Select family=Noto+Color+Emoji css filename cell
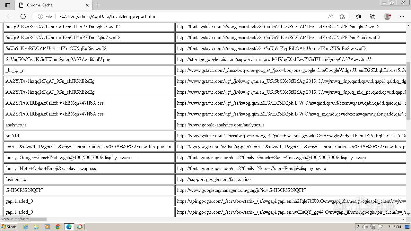411x231 pixels. (89, 168)
